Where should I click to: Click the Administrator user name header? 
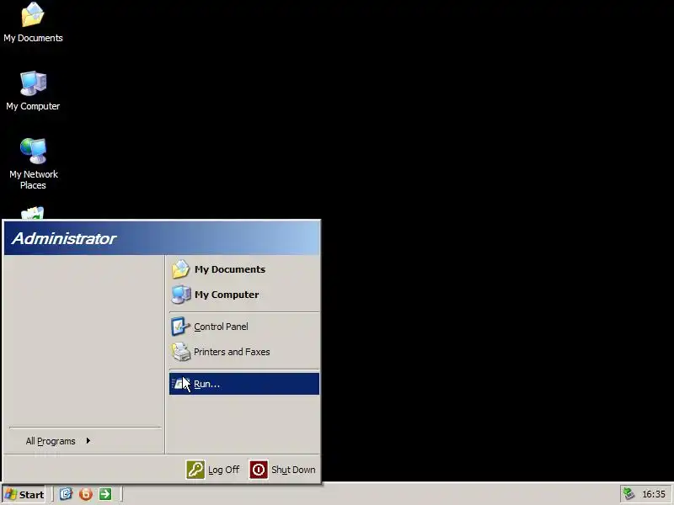(64, 238)
